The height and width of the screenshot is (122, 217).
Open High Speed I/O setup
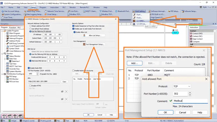click(157, 17)
